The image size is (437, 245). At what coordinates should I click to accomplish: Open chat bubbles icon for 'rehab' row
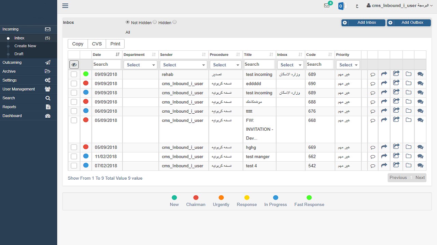pyautogui.click(x=420, y=74)
